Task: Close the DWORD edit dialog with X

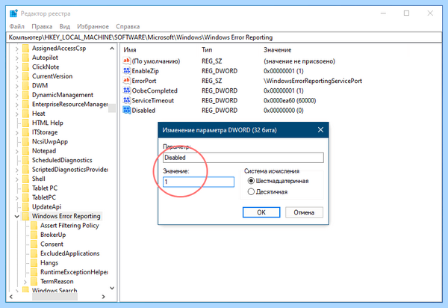Action: 320,130
